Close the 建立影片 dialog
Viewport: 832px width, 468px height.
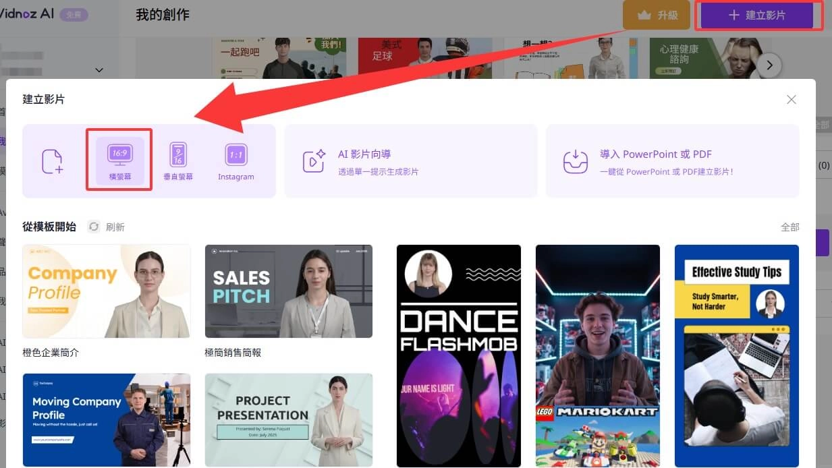pos(792,100)
